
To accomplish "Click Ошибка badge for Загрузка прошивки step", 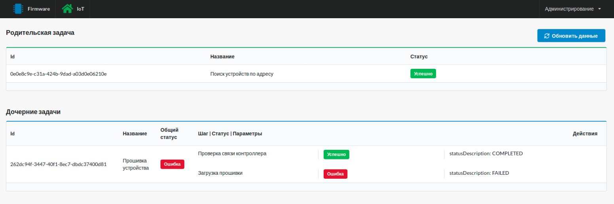I will [x=335, y=174].
